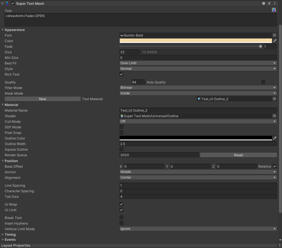Image resolution: width=282 pixels, height=248 pixels.
Task: Pick text color with eyedropper
Action: click(275, 41)
